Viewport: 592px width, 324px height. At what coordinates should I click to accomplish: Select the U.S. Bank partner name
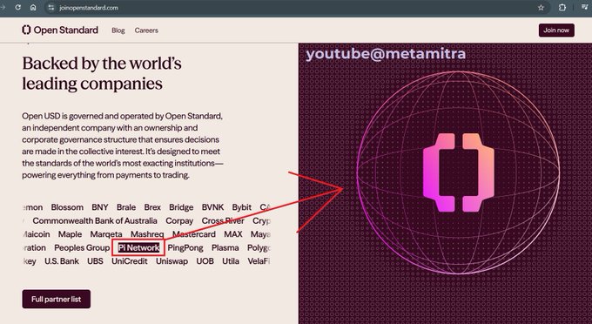click(x=62, y=261)
